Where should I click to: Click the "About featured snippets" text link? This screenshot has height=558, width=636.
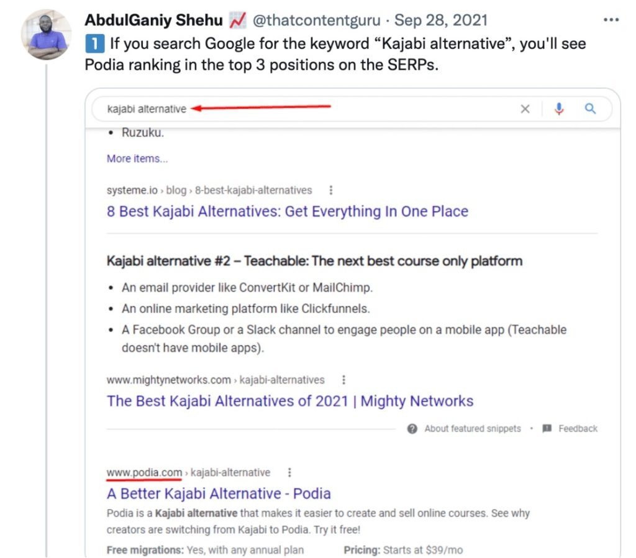(473, 429)
